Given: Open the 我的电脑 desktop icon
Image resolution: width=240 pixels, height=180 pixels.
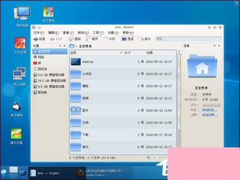Looking at the screenshot, I should click(x=22, y=16).
